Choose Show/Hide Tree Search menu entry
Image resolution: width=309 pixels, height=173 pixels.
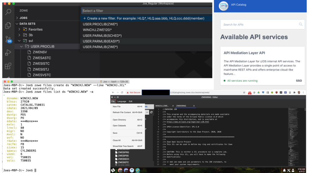(x=128, y=146)
